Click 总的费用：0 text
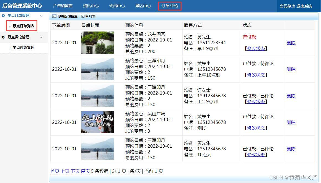 (x=138, y=131)
